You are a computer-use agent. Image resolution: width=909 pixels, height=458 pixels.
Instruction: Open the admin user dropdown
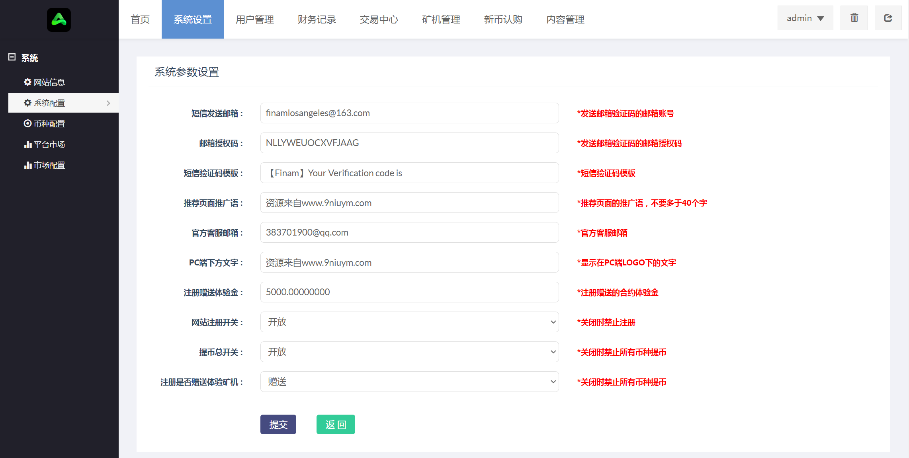[805, 18]
